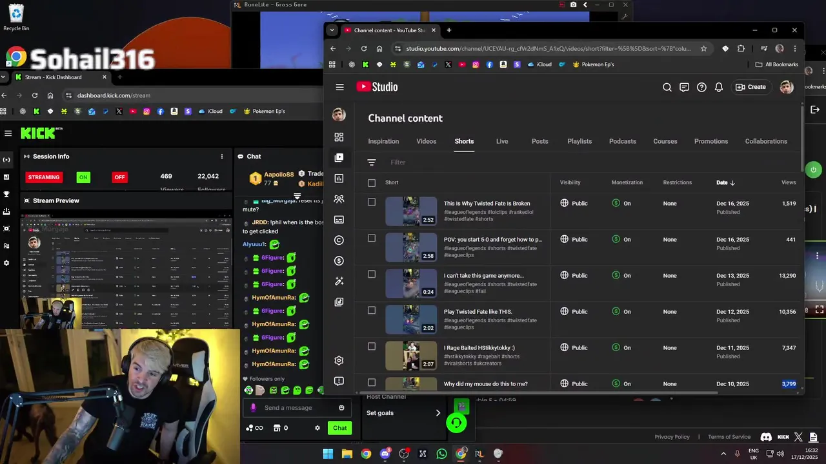Open YouTube Studio dashboard icon in sidebar
Image resolution: width=826 pixels, height=464 pixels.
339,137
